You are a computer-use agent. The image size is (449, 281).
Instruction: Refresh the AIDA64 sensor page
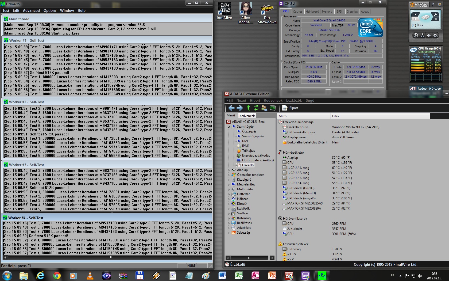pos(256,108)
